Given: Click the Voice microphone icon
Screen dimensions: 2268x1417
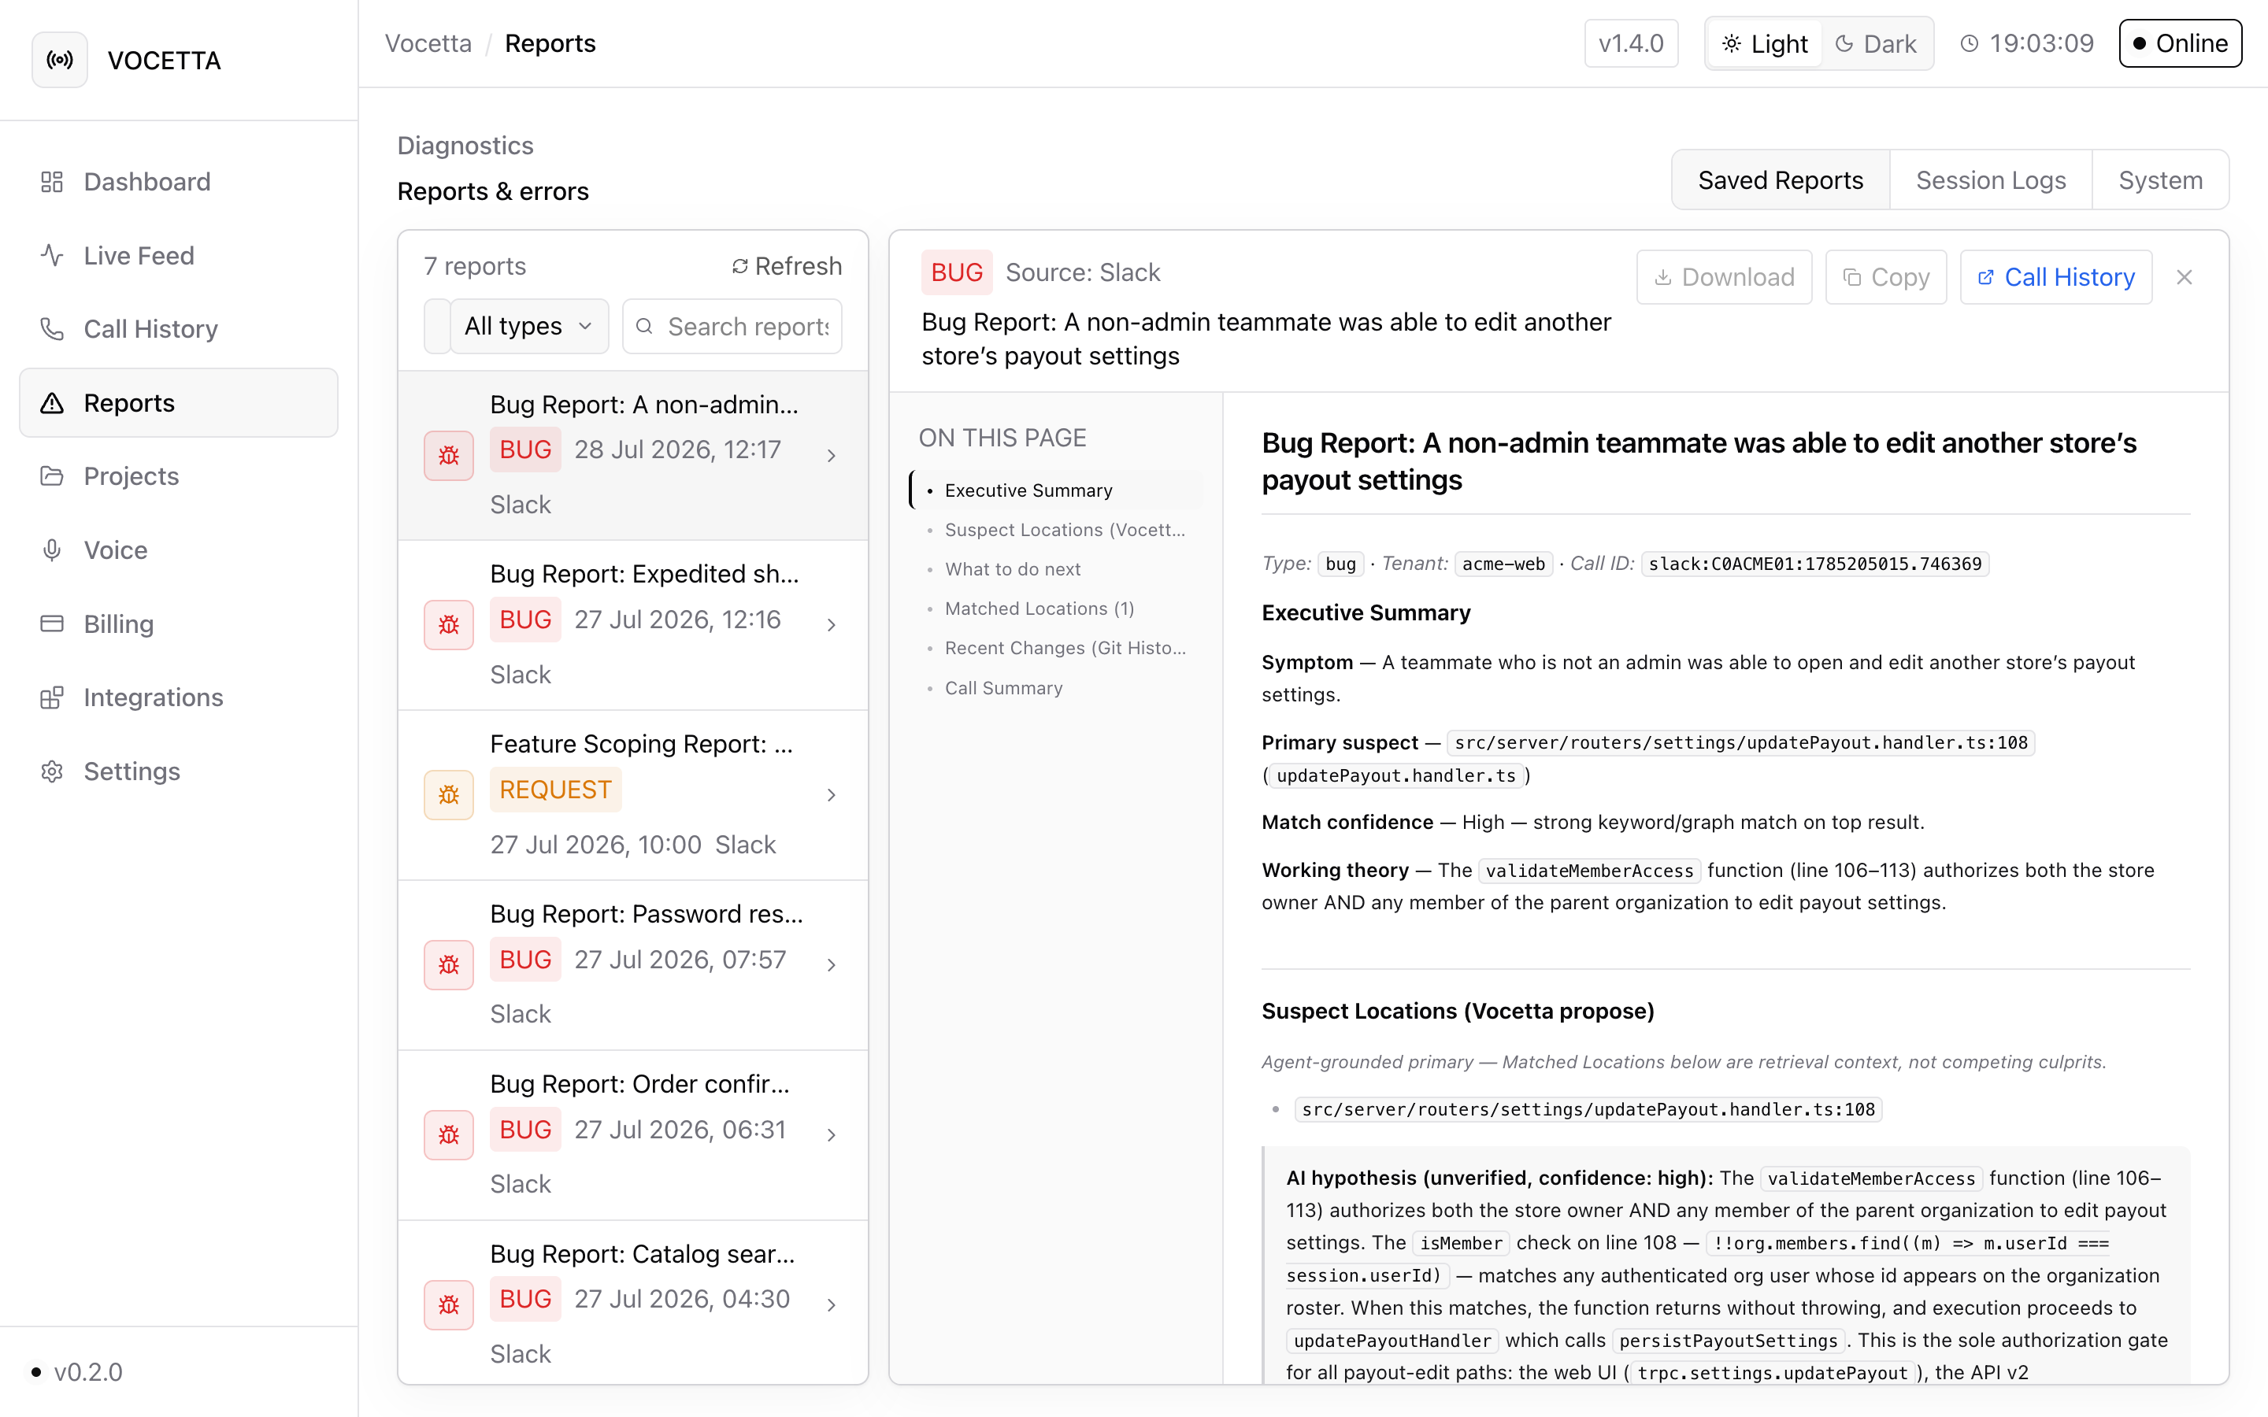Looking at the screenshot, I should coord(53,550).
